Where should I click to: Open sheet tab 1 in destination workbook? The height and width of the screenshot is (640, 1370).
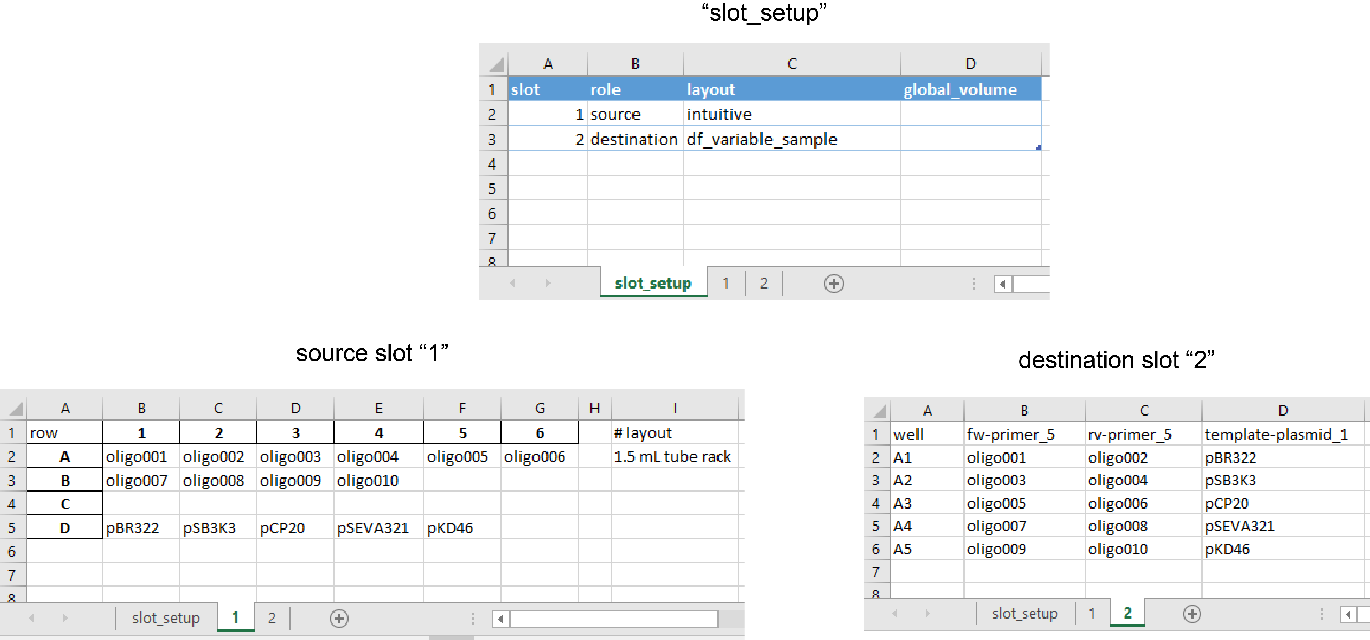pyautogui.click(x=1091, y=614)
